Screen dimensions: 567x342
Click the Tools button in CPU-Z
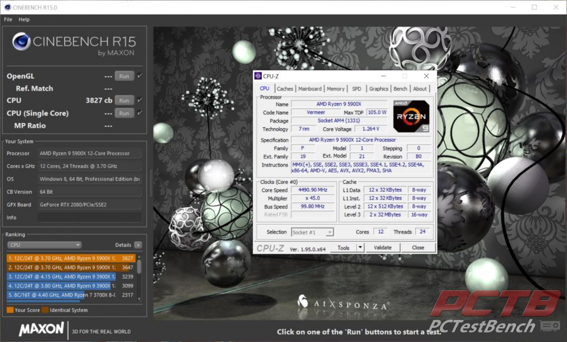[x=343, y=248]
